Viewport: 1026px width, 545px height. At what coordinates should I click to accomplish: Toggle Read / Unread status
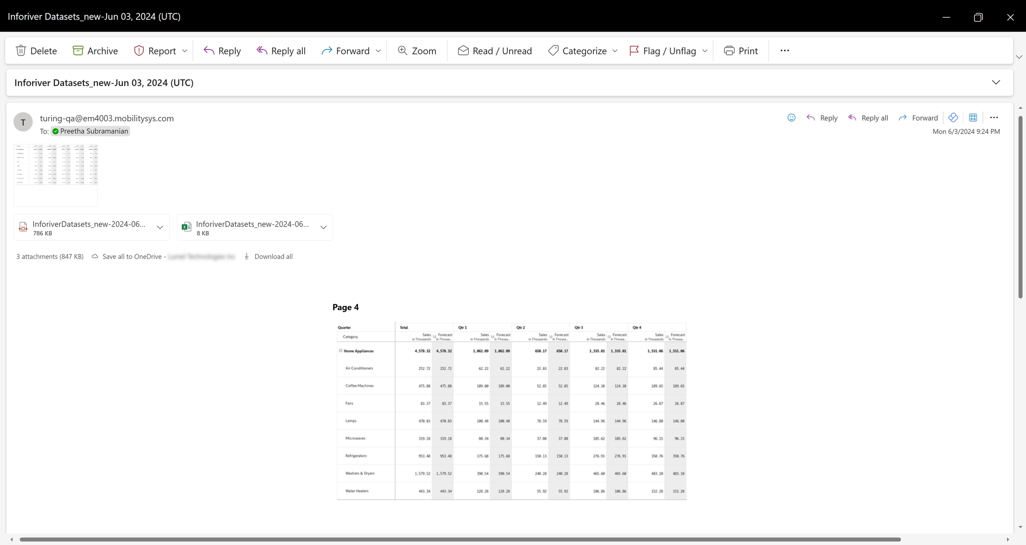[x=494, y=51]
